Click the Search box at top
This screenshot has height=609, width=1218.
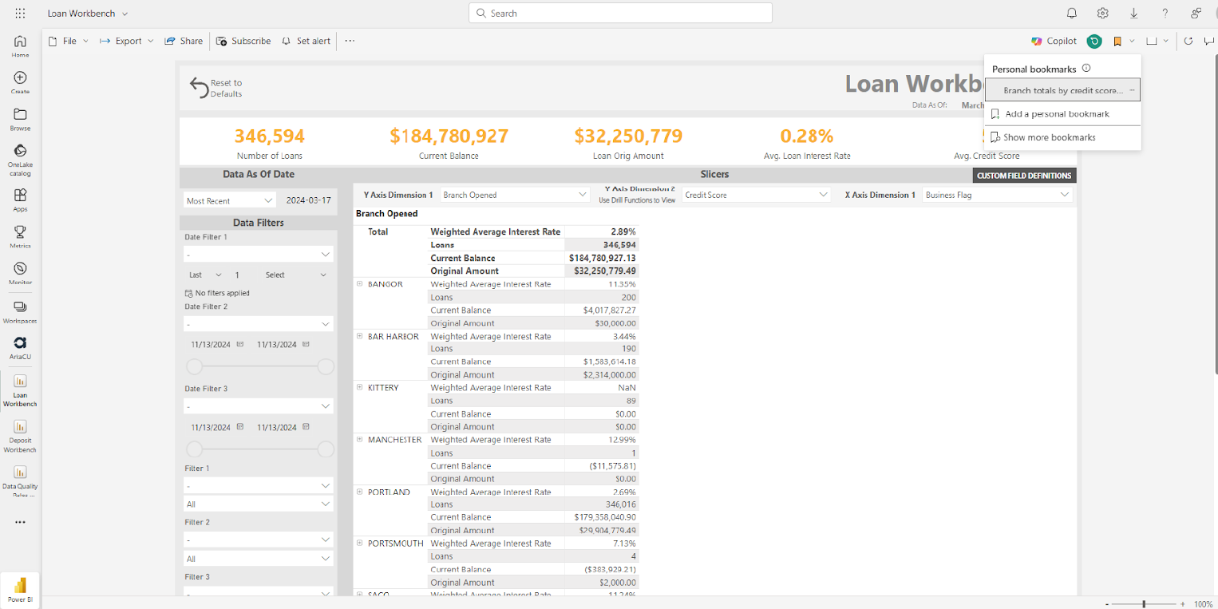[620, 13]
